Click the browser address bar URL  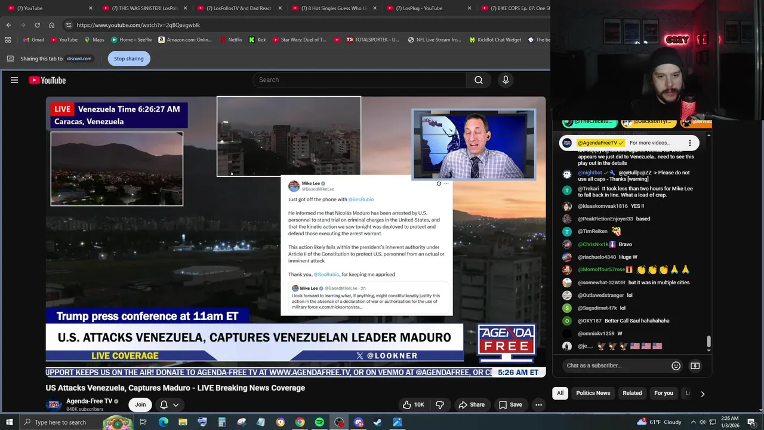[x=138, y=25]
